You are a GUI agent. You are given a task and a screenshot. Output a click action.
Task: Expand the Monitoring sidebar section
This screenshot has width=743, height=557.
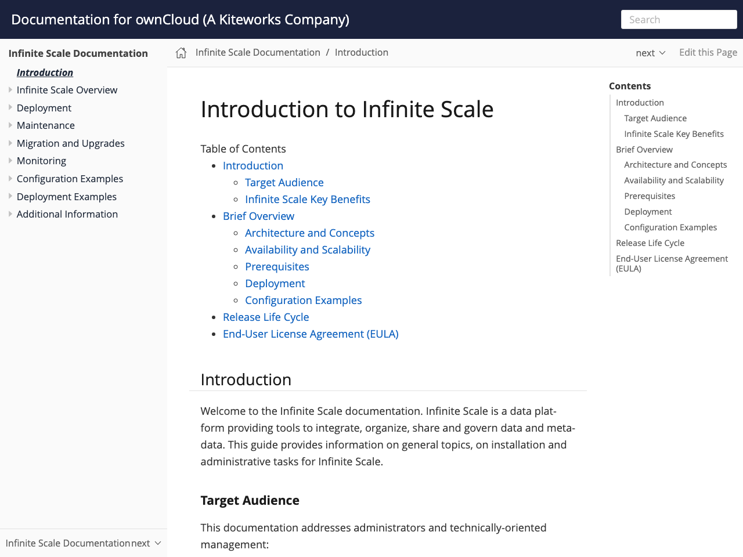pyautogui.click(x=10, y=161)
